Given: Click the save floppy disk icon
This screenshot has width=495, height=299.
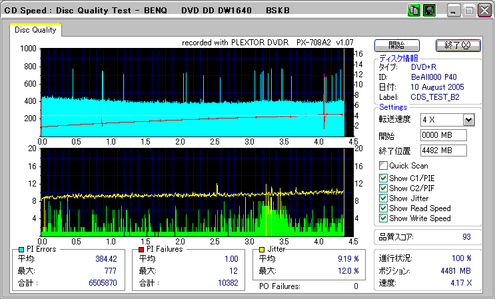Looking at the screenshot, I should [x=428, y=10].
